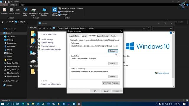This screenshot has height=106, width=189.
Task: Open Network in the navigation pane
Action: [x=9, y=85]
